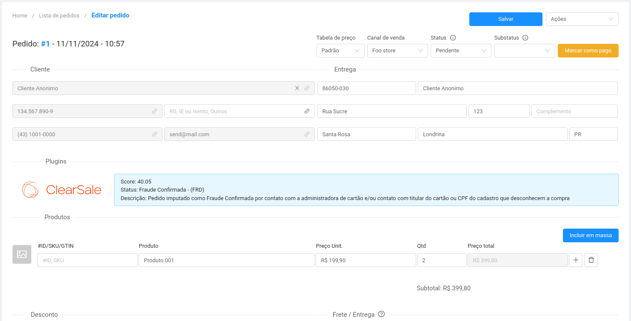The height and width of the screenshot is (321, 631).
Task: Click the Complemento field
Action: click(x=574, y=111)
